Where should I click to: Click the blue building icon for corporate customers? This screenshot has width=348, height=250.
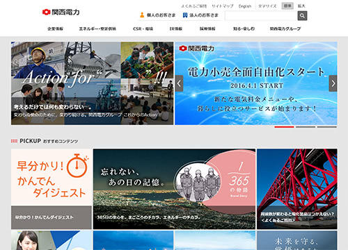pyautogui.click(x=185, y=15)
